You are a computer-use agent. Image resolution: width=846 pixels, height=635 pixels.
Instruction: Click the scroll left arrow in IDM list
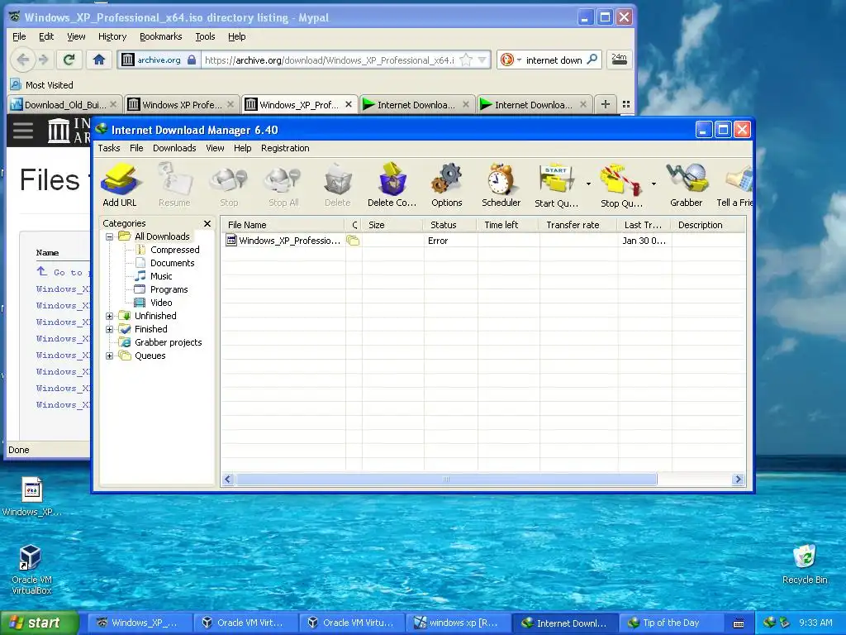click(x=228, y=480)
